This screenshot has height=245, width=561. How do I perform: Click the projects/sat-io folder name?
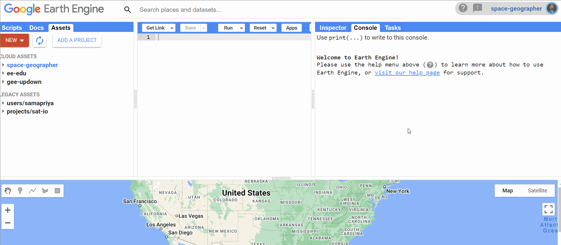coord(27,111)
